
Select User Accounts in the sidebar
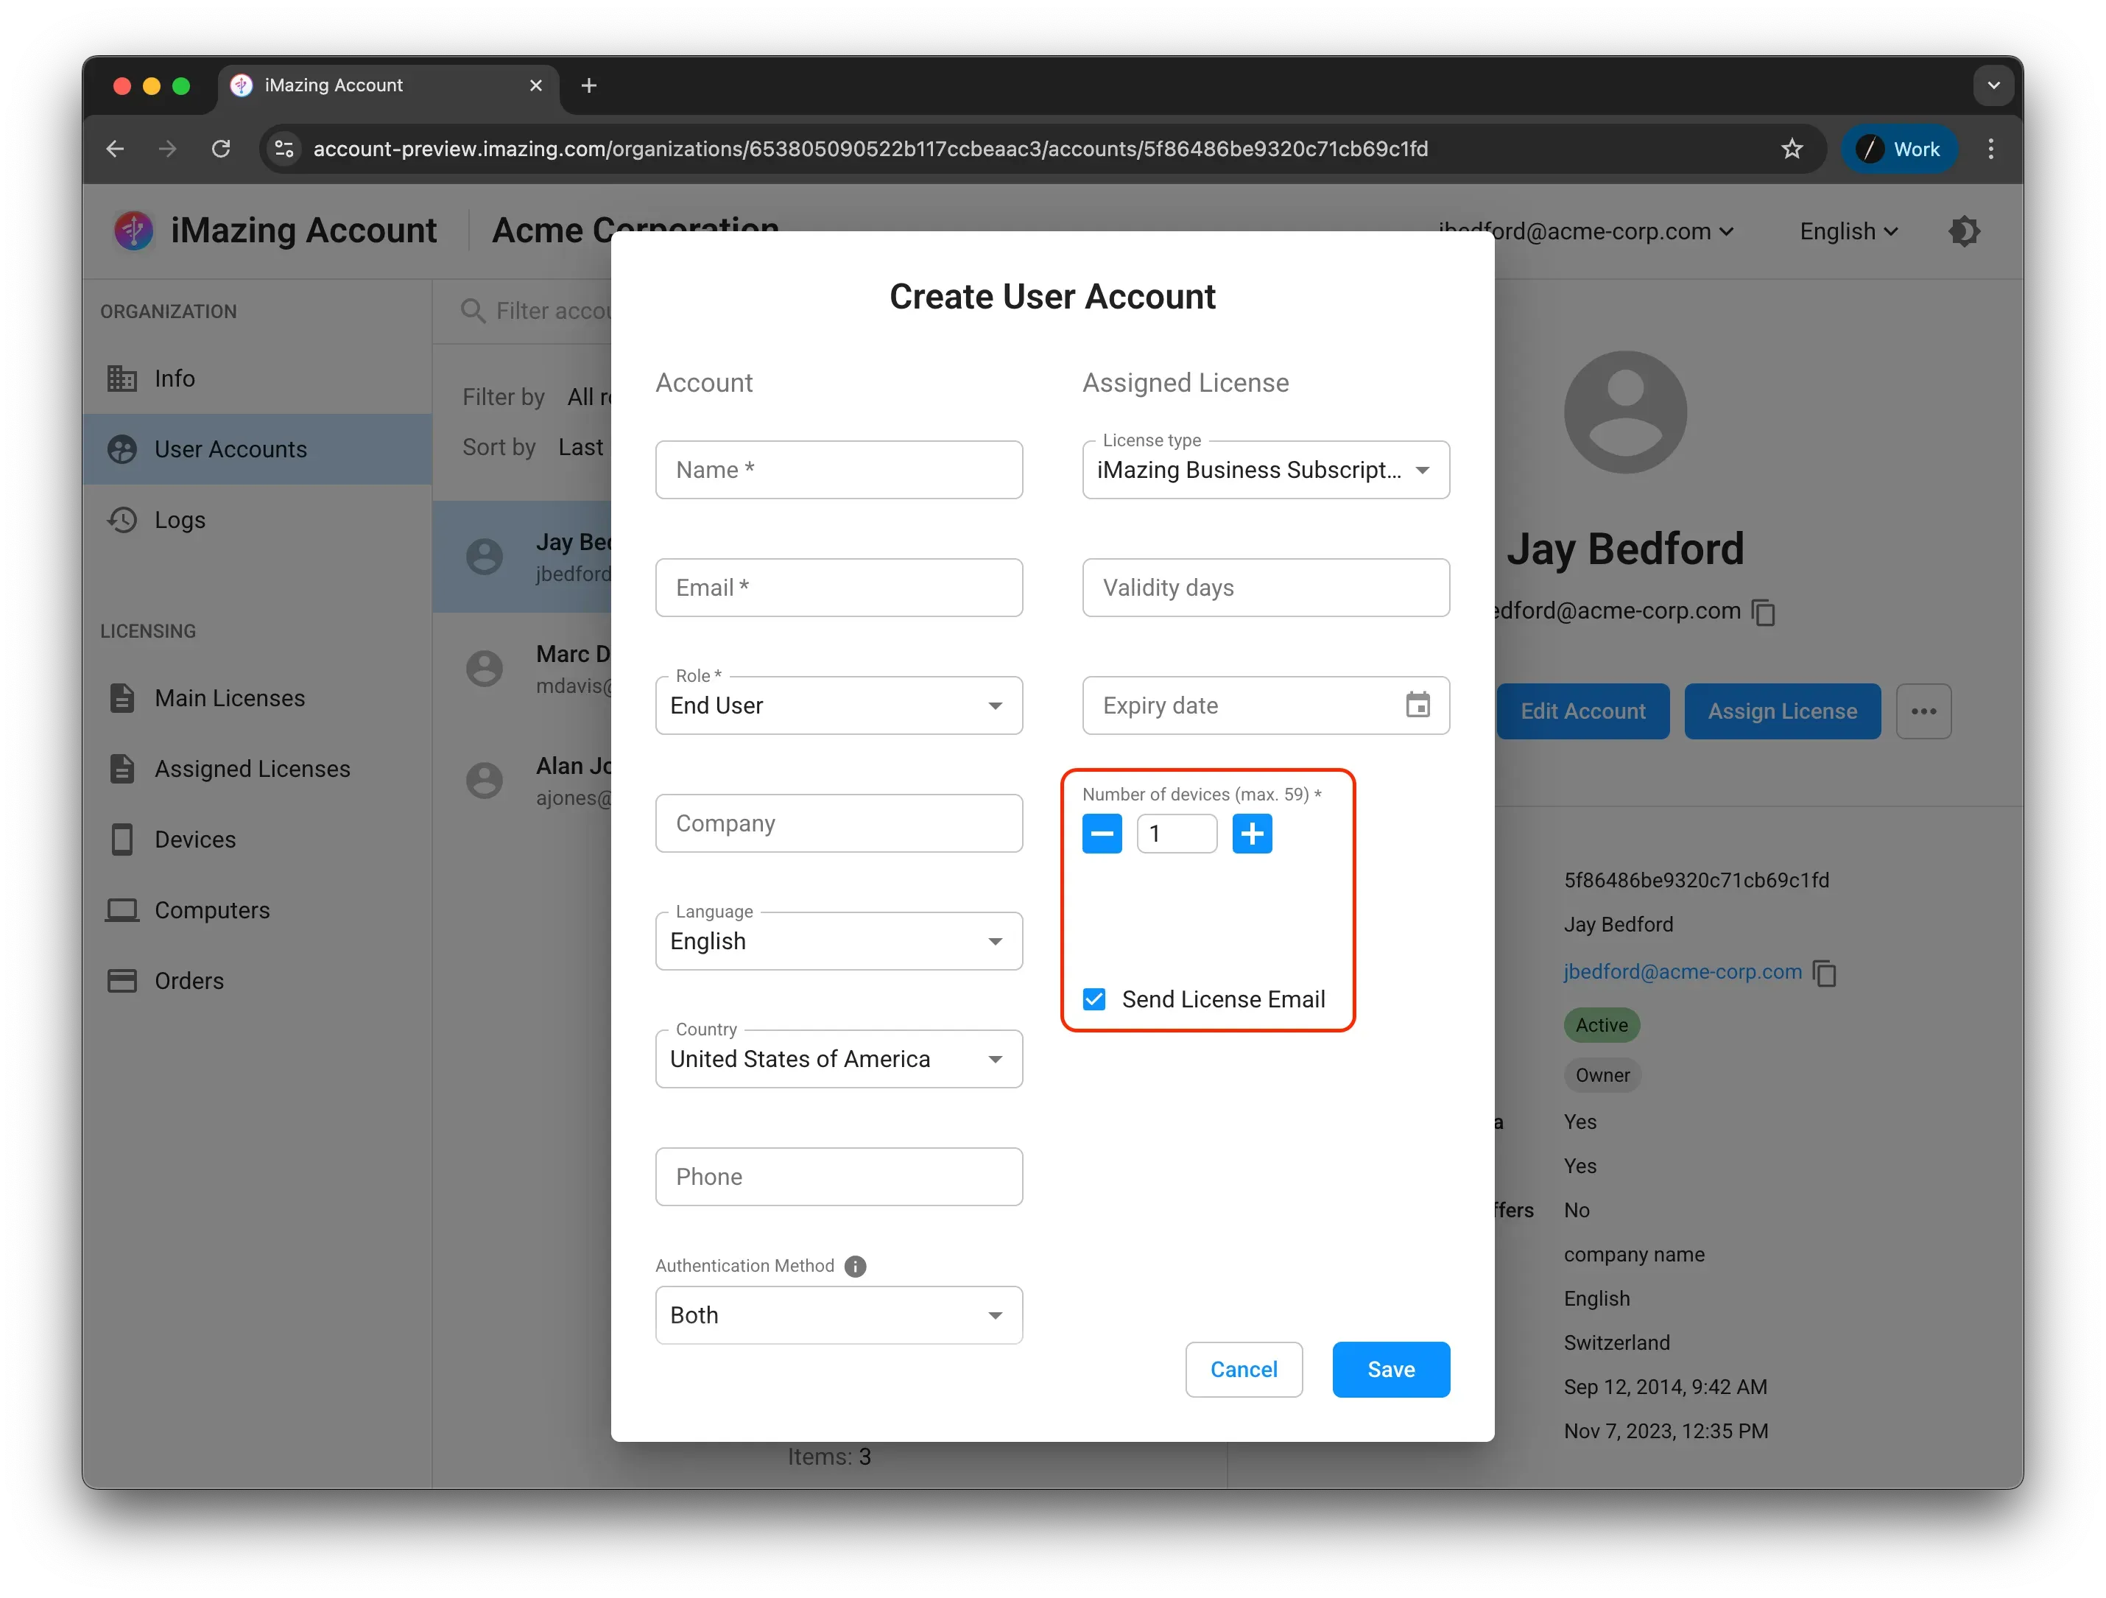click(x=230, y=448)
